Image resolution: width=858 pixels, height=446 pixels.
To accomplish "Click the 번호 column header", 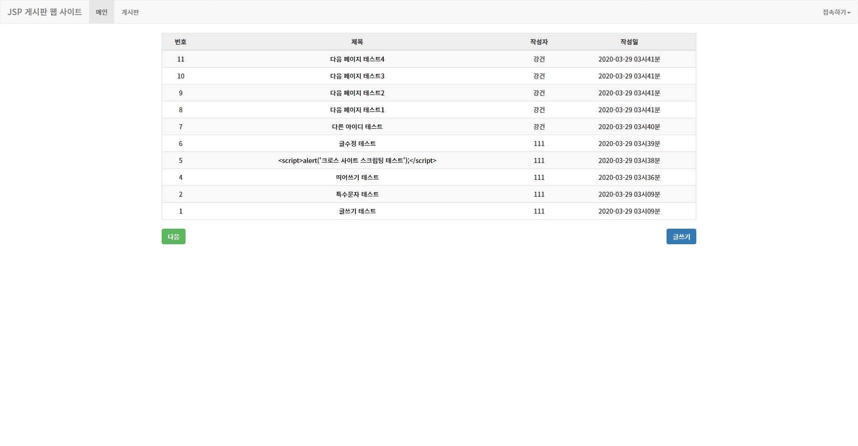I will tap(181, 42).
